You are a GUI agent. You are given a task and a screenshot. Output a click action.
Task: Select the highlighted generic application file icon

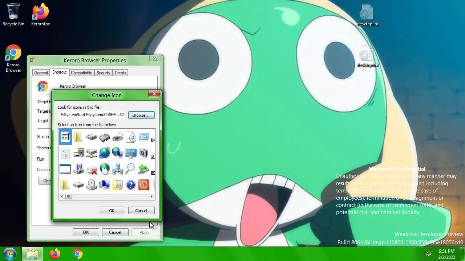(x=65, y=137)
